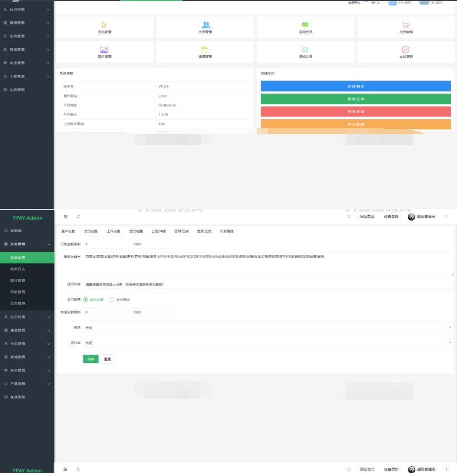This screenshot has height=473, width=457.
Task: Open the 支付宝 dropdown
Action: [x=268, y=342]
